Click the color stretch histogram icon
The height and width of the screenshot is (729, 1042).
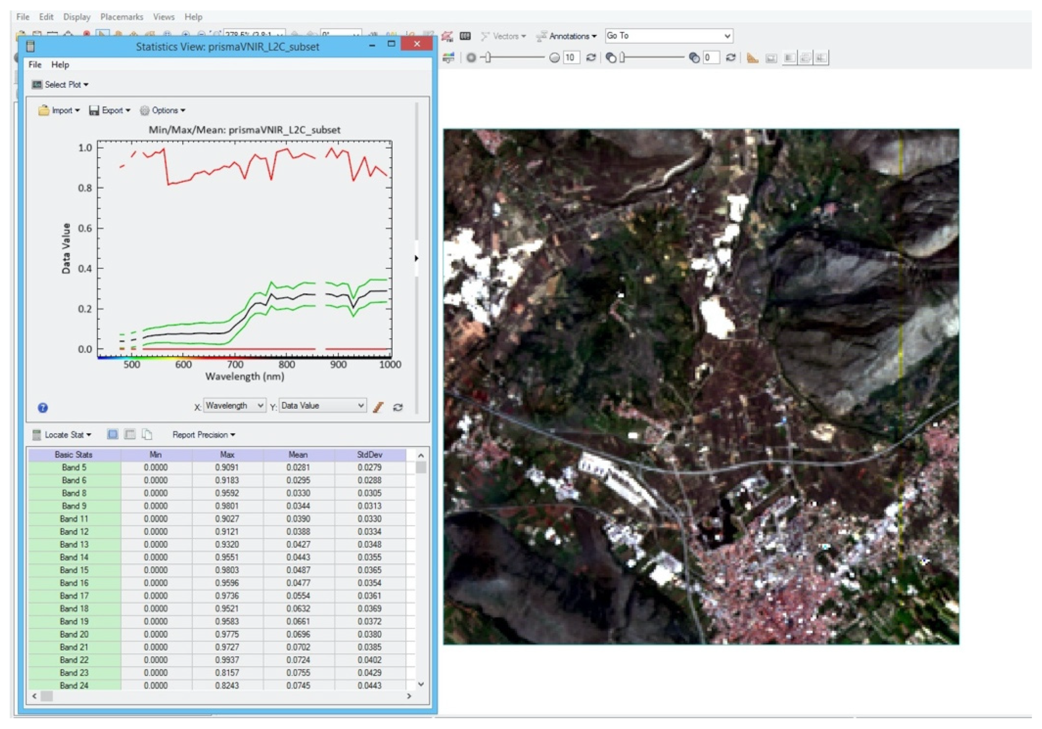coord(448,58)
